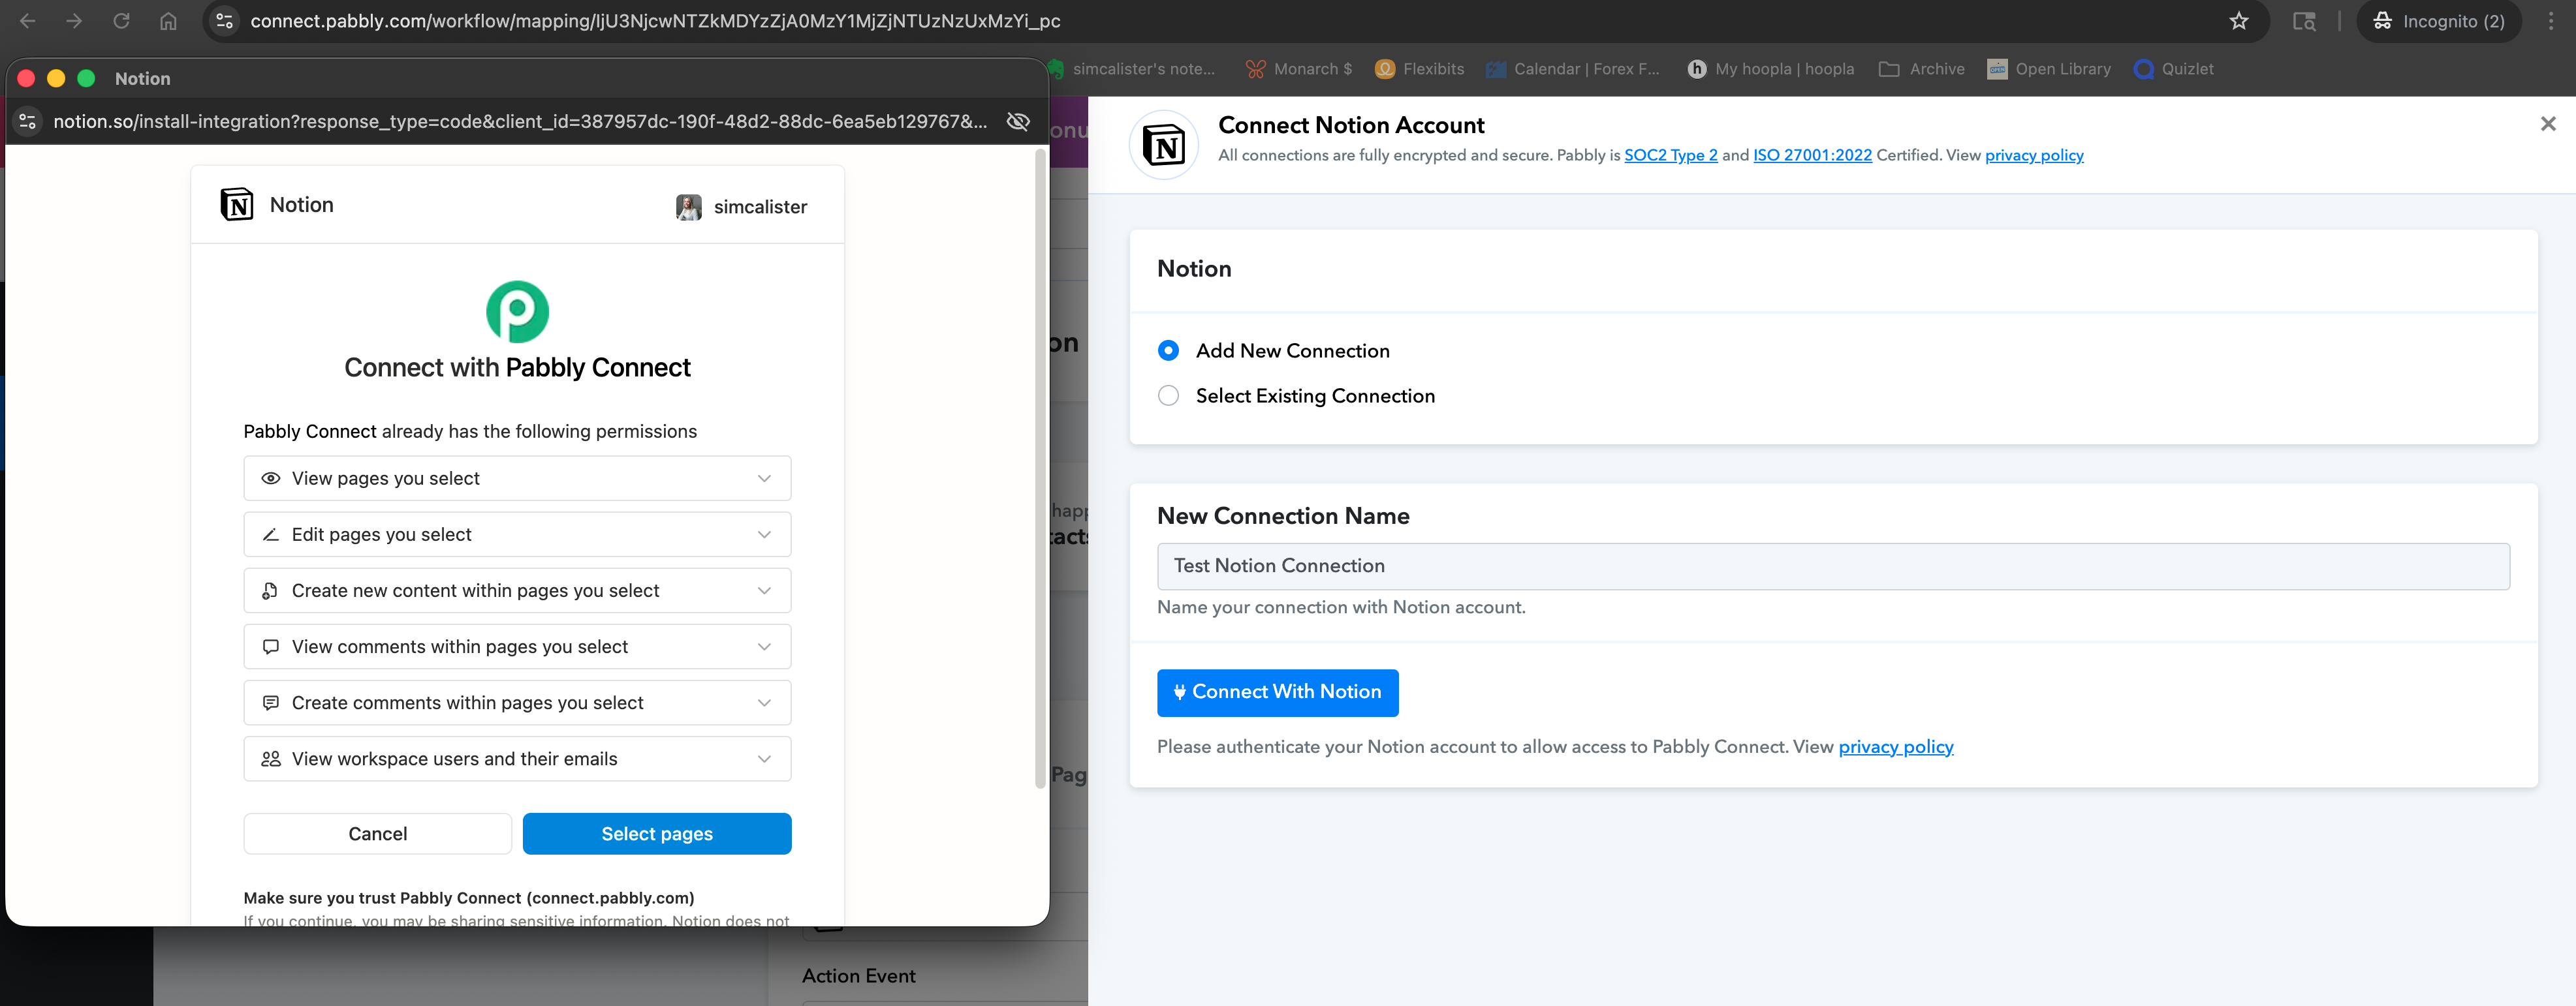2576x1006 pixels.
Task: Click the bookmark star icon in address bar
Action: (2238, 21)
